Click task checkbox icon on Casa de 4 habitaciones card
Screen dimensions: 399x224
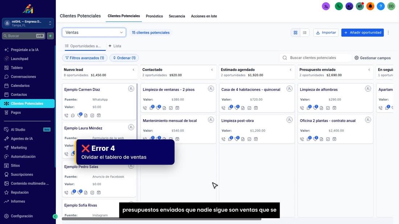coord(250,108)
